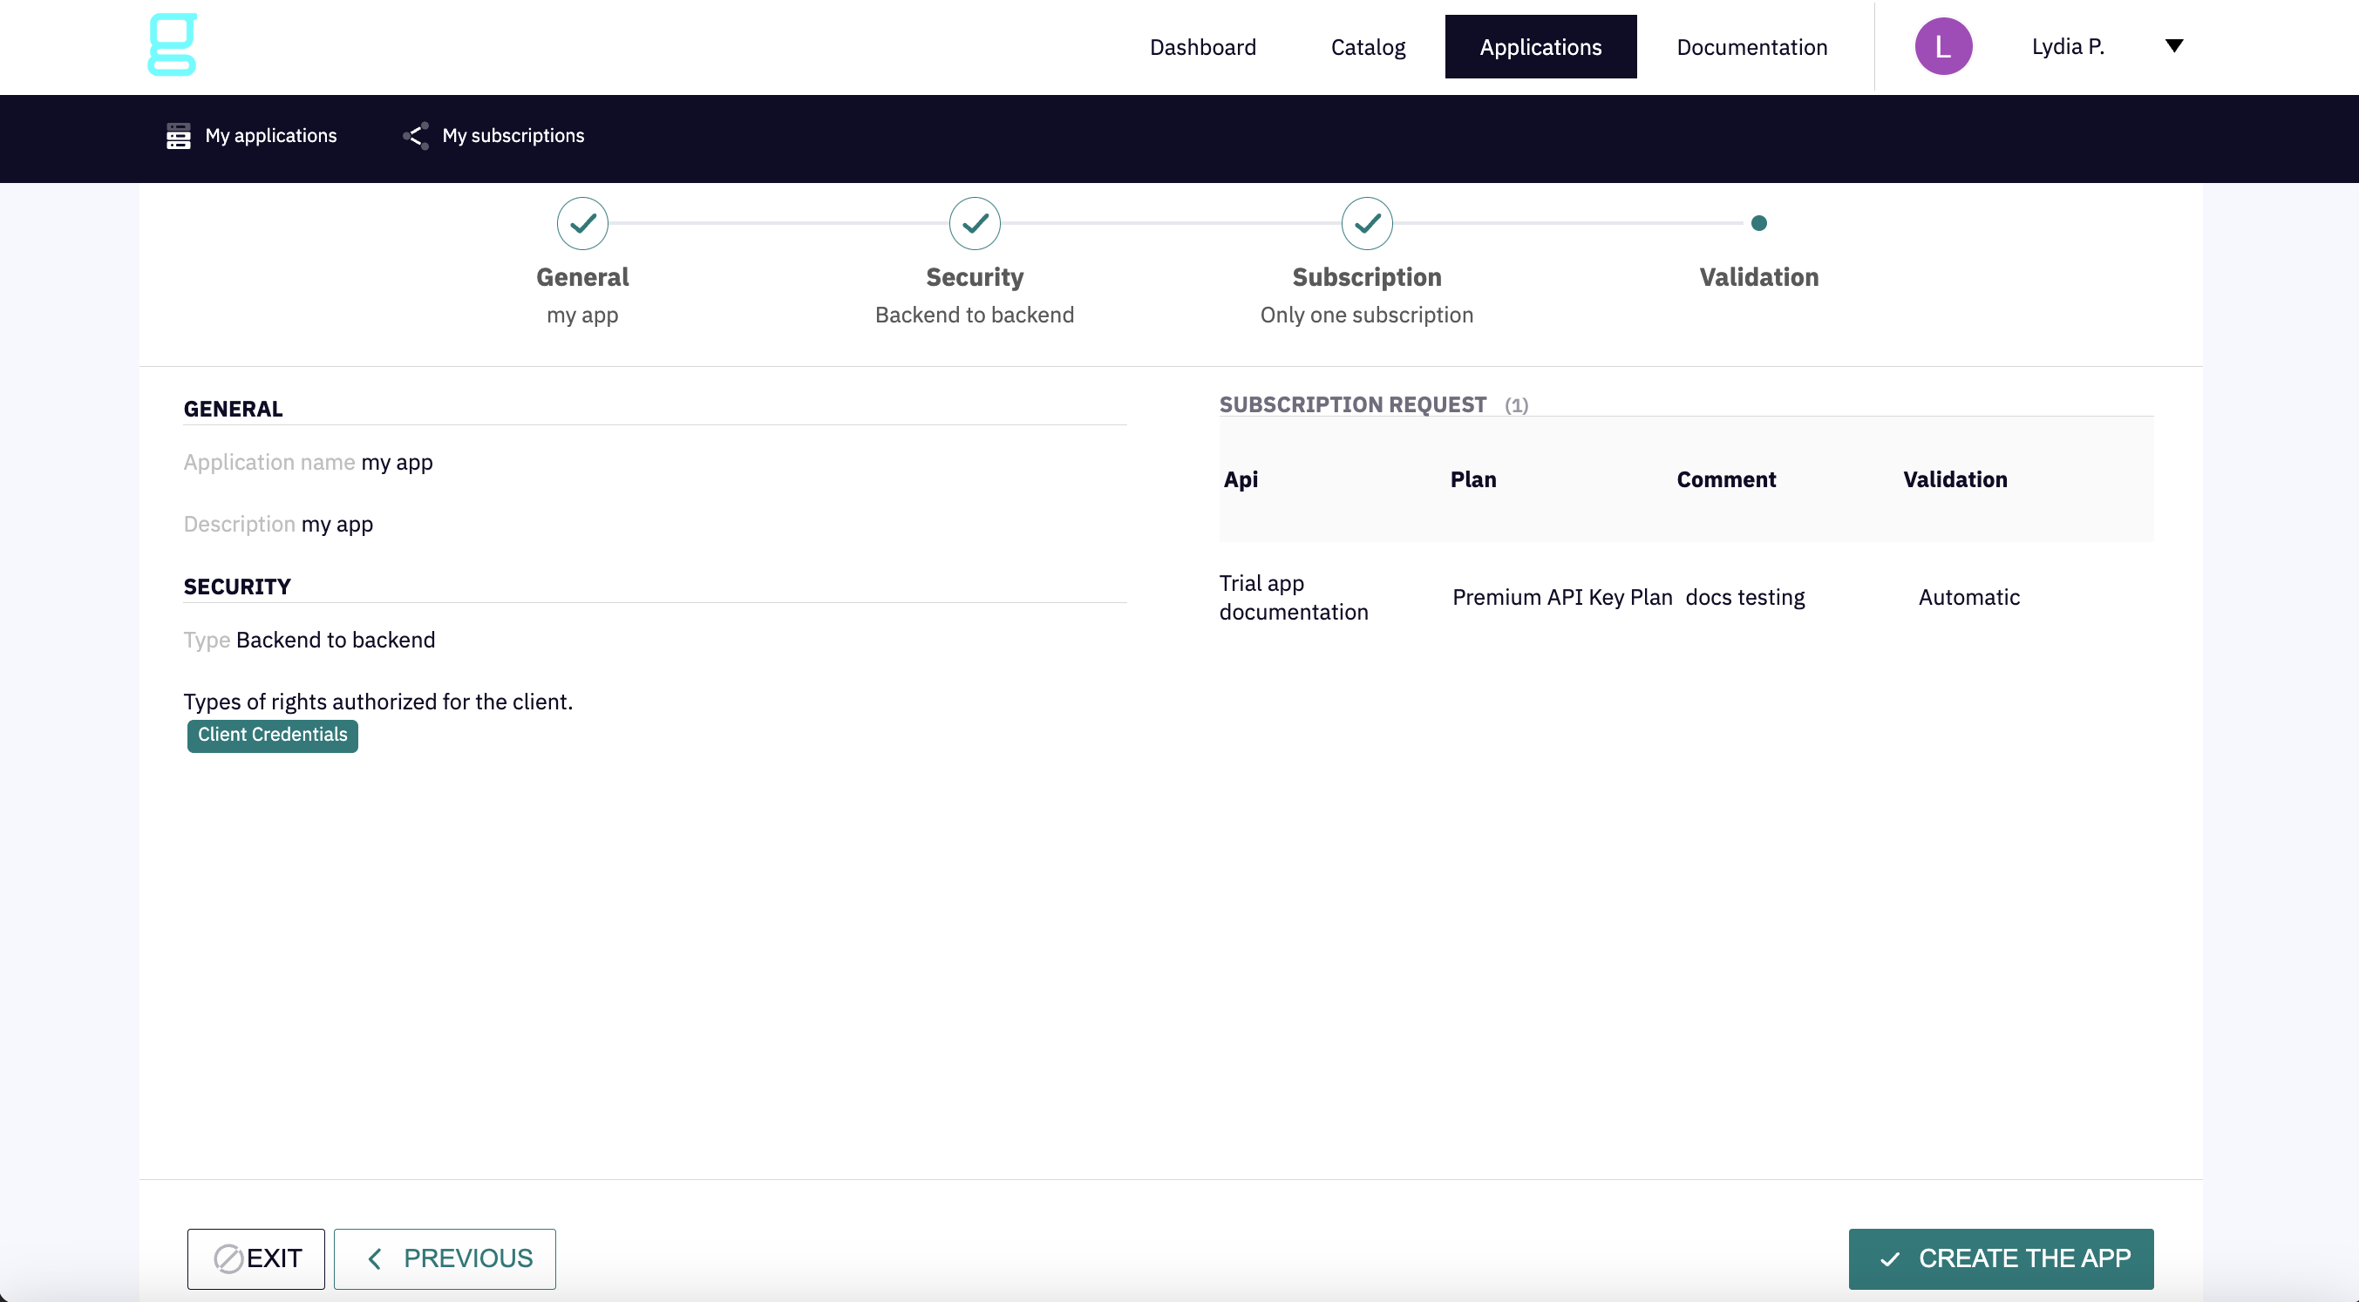Click the Security step checkmark circle
Screen dimensions: 2359x1302
[x=975, y=222]
